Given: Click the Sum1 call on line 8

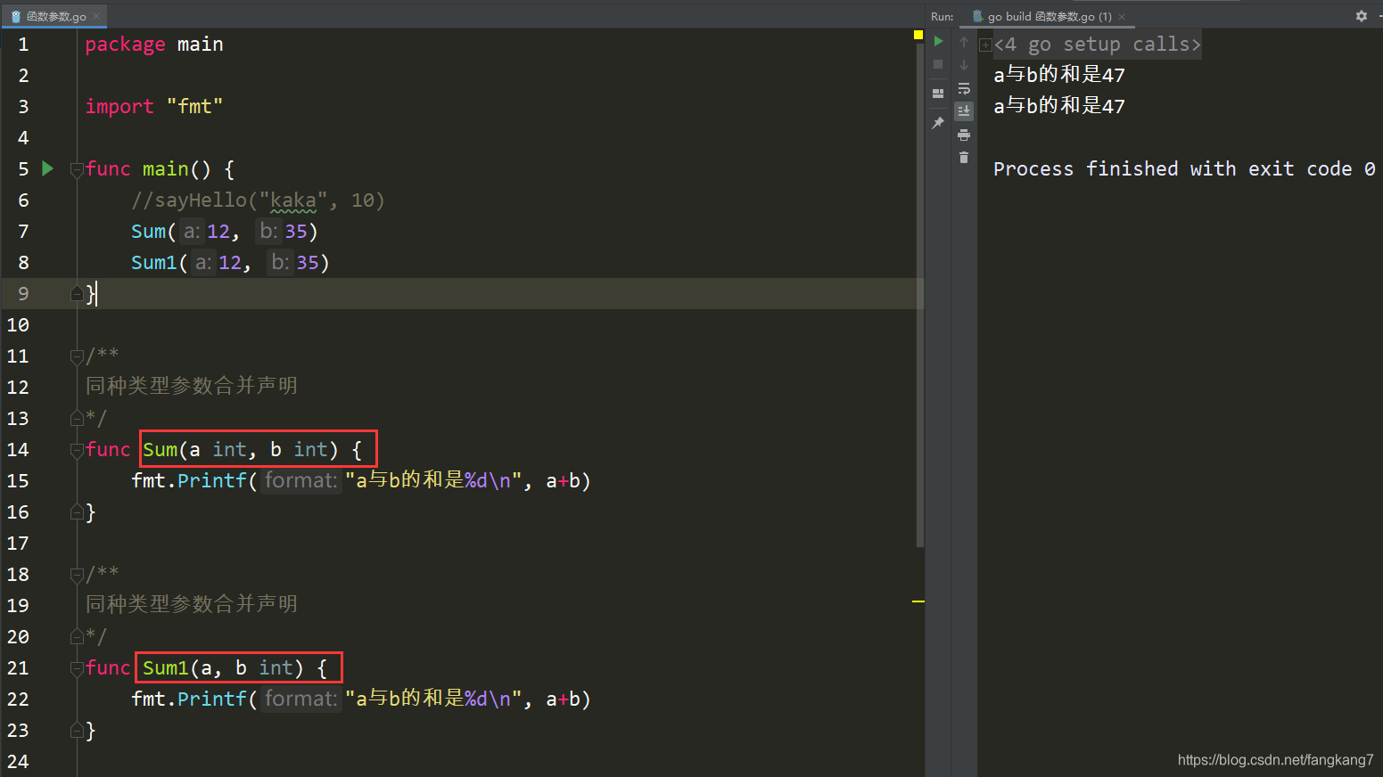Looking at the screenshot, I should [x=154, y=263].
